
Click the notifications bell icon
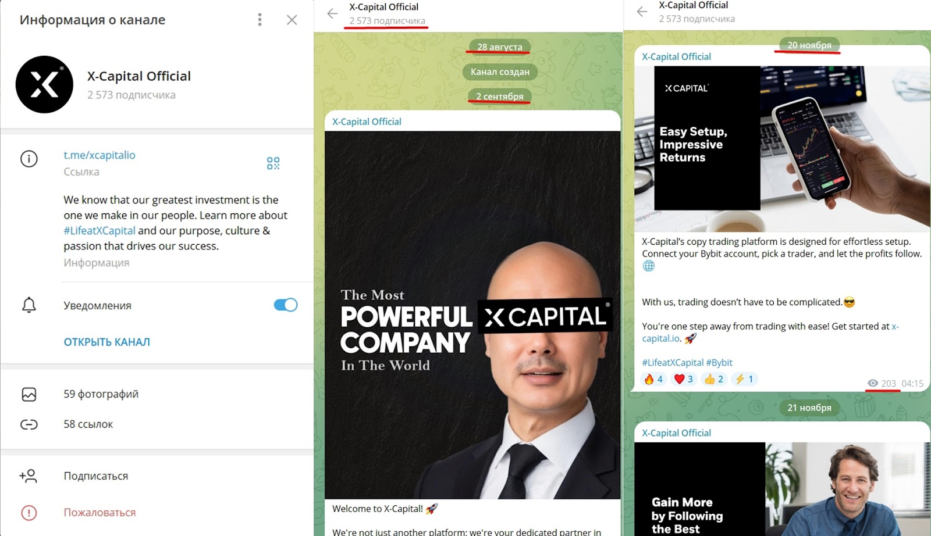[x=29, y=305]
